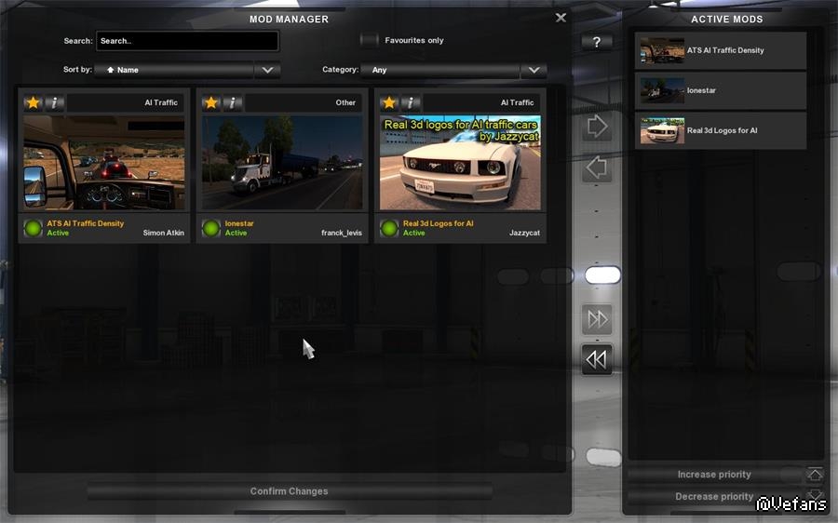
Task: Select the Sort by Name field
Action: (174, 70)
